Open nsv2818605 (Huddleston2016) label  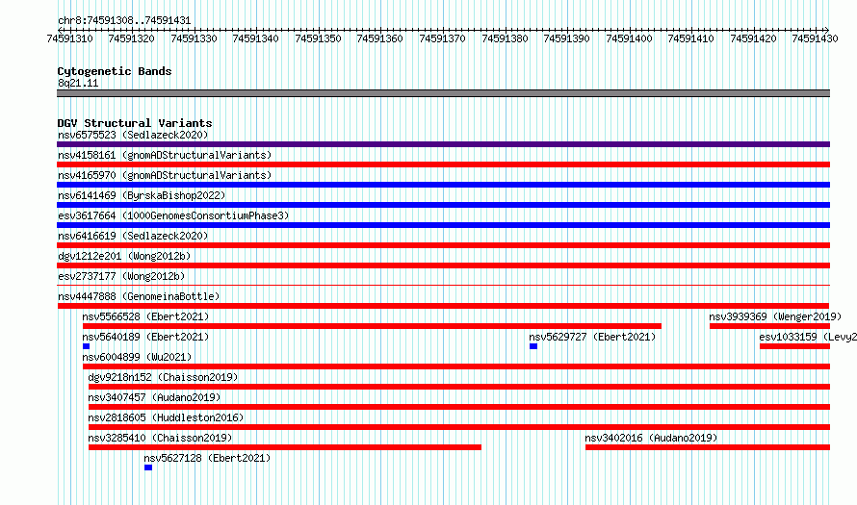point(166,417)
